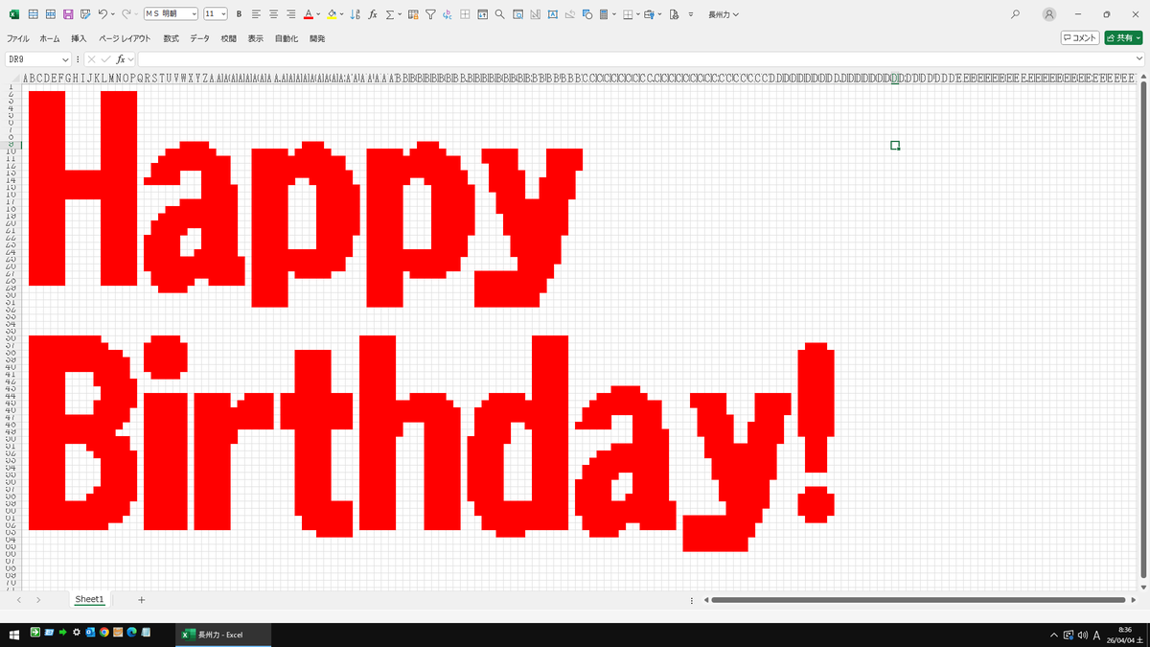The width and height of the screenshot is (1150, 647).
Task: Click the 長州力 - Excel taskbar button
Action: [223, 634]
